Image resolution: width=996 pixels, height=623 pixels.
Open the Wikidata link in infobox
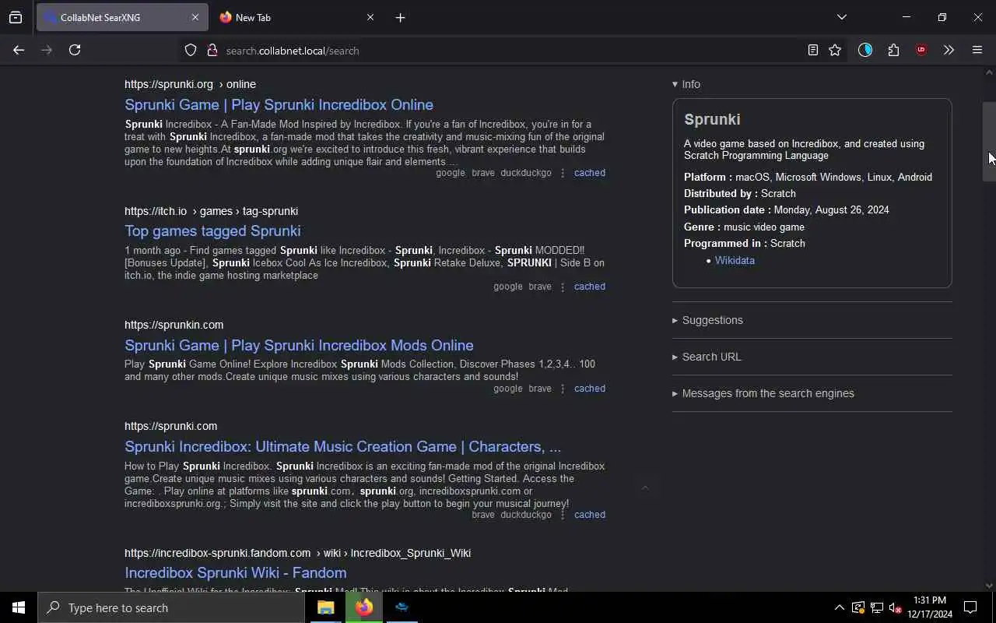735,260
